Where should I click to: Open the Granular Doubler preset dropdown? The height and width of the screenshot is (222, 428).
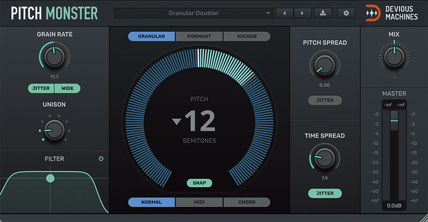[x=193, y=13]
